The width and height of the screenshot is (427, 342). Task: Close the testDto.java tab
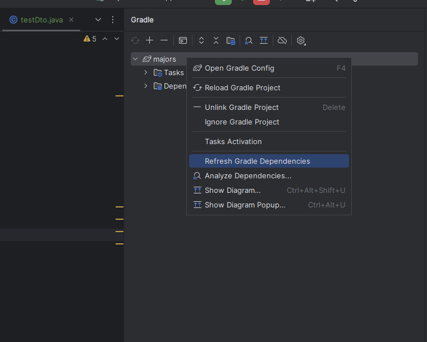[x=71, y=20]
